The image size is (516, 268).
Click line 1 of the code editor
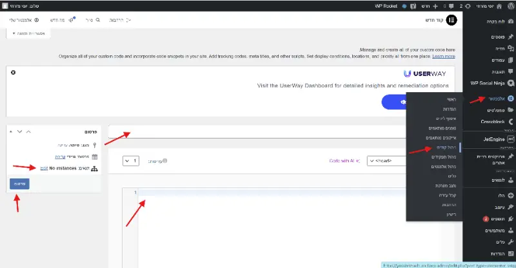[272, 193]
